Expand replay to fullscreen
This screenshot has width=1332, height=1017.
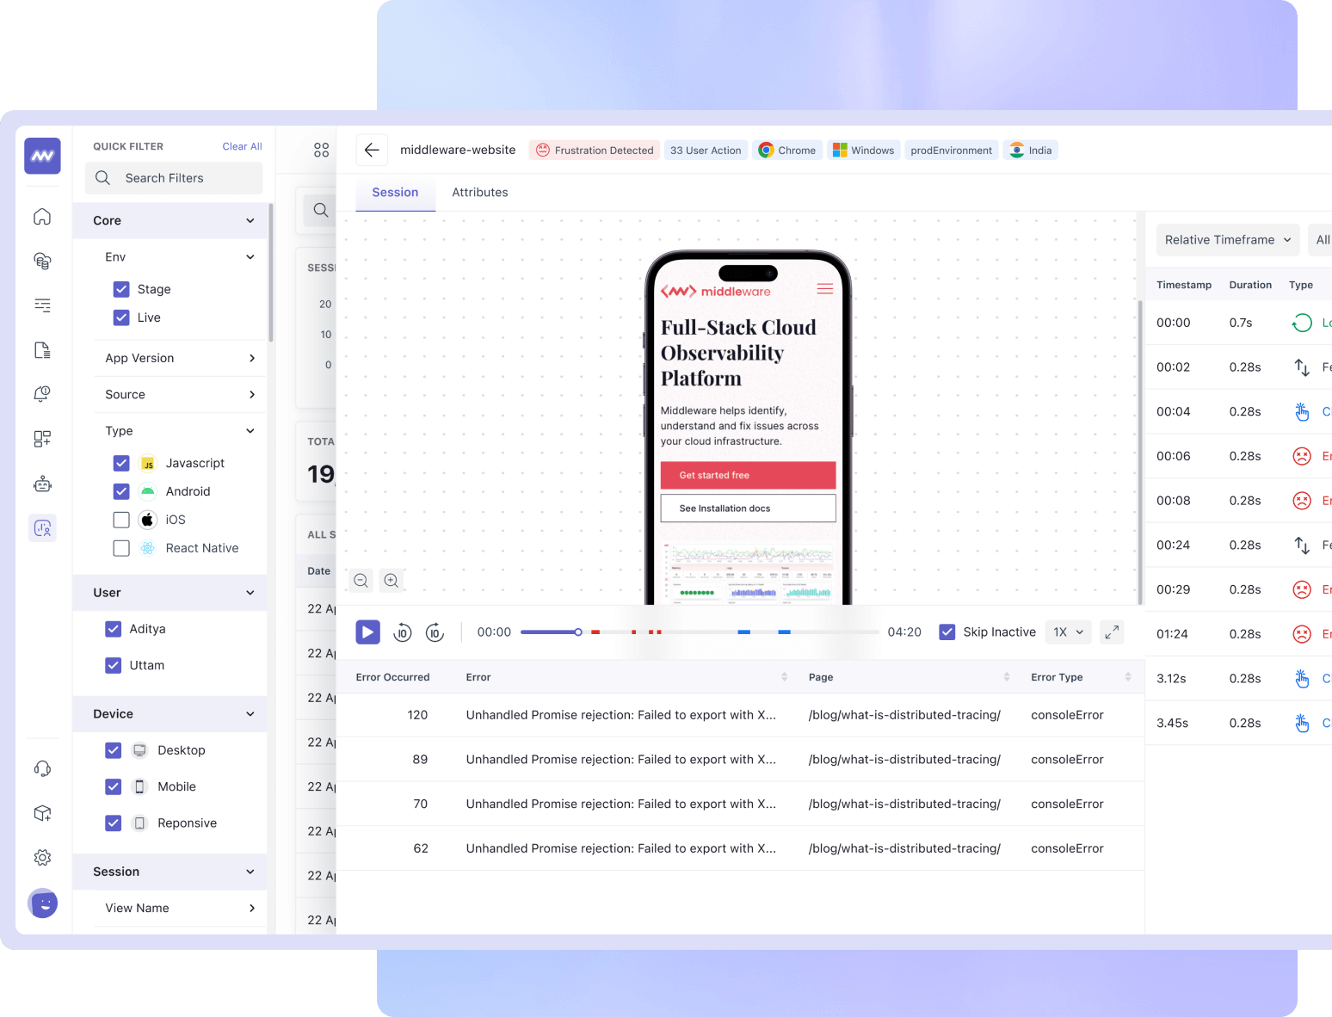point(1112,632)
